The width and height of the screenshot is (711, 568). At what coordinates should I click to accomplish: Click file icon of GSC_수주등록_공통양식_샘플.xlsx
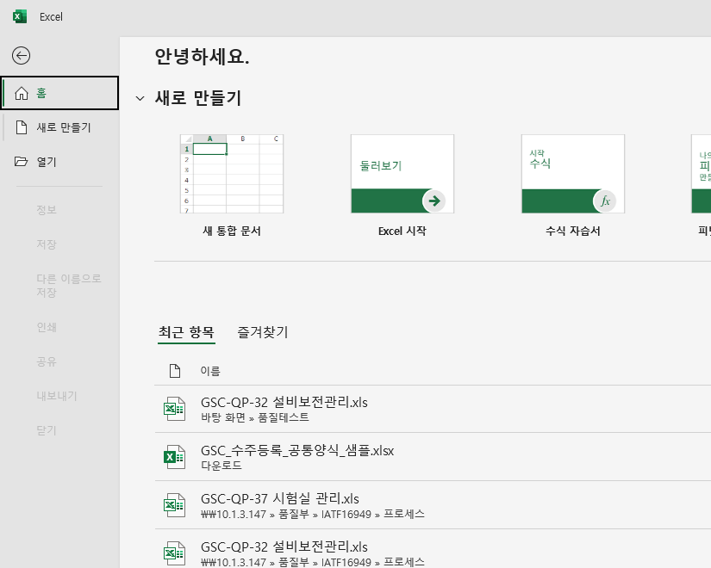pyautogui.click(x=175, y=457)
